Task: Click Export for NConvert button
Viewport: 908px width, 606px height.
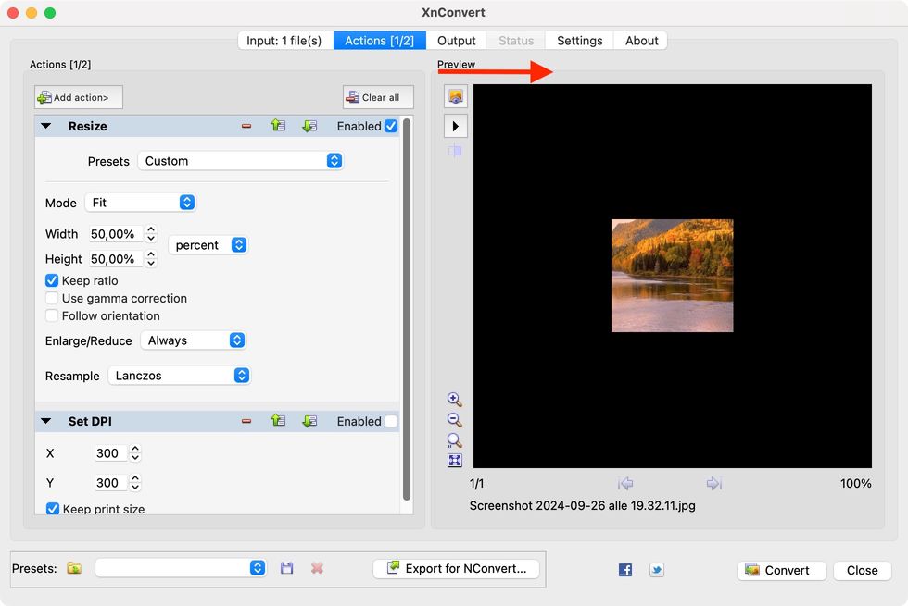Action: point(457,568)
